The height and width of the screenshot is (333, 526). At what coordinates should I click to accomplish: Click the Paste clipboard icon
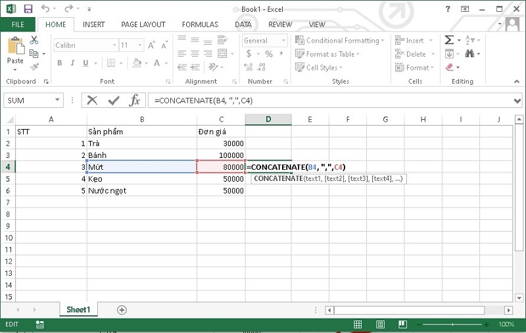tap(15, 50)
